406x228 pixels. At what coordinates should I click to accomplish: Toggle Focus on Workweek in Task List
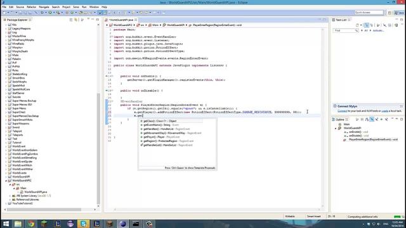click(x=378, y=25)
